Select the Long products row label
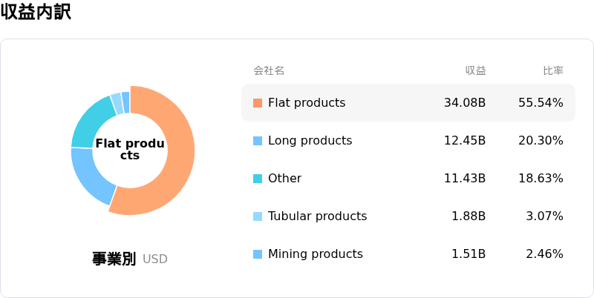 310,141
